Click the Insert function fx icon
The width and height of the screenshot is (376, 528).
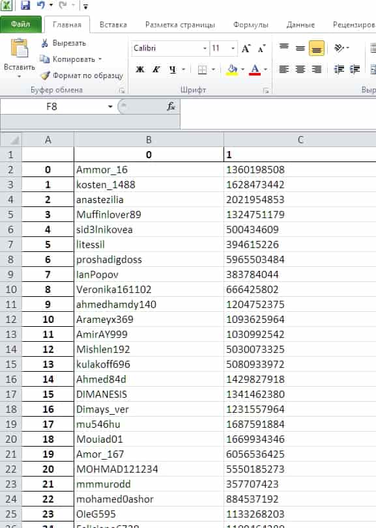coord(171,106)
